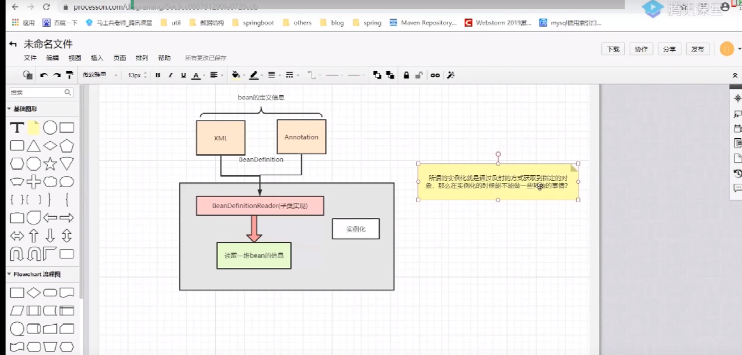This screenshot has height=355, width=742.
Task: Open the 排列 menu
Action: [142, 58]
